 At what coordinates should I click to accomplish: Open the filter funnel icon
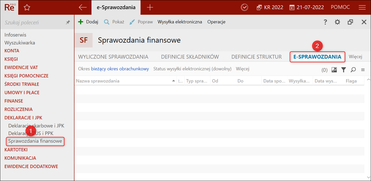pyautogui.click(x=343, y=70)
